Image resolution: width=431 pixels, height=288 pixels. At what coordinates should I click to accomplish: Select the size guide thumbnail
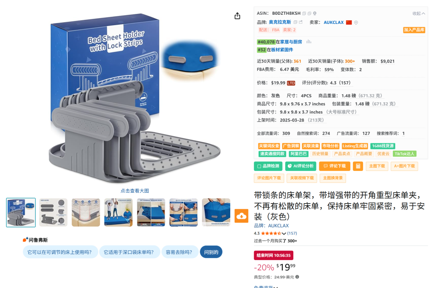click(53, 213)
